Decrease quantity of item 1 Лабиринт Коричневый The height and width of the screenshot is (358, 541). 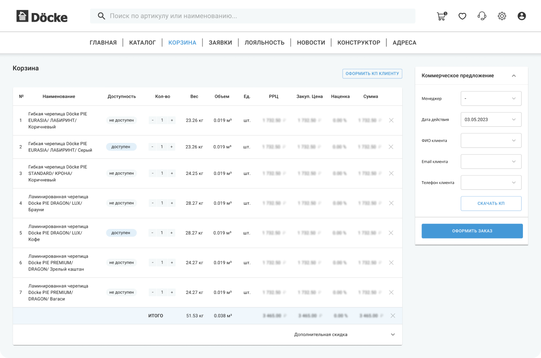pos(152,120)
